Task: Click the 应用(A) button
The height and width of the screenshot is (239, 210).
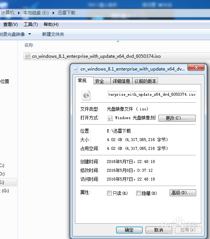Action: (x=188, y=230)
